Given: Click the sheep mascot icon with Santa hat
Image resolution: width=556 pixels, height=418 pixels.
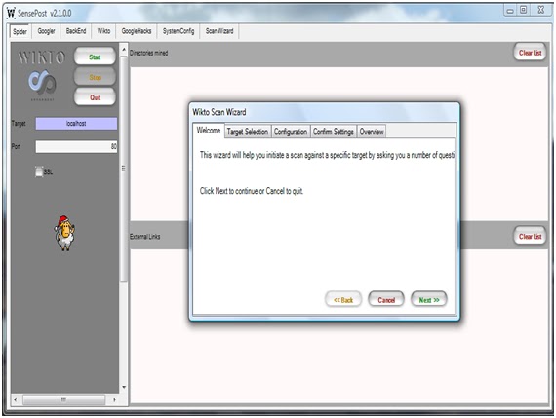Looking at the screenshot, I should [x=64, y=233].
